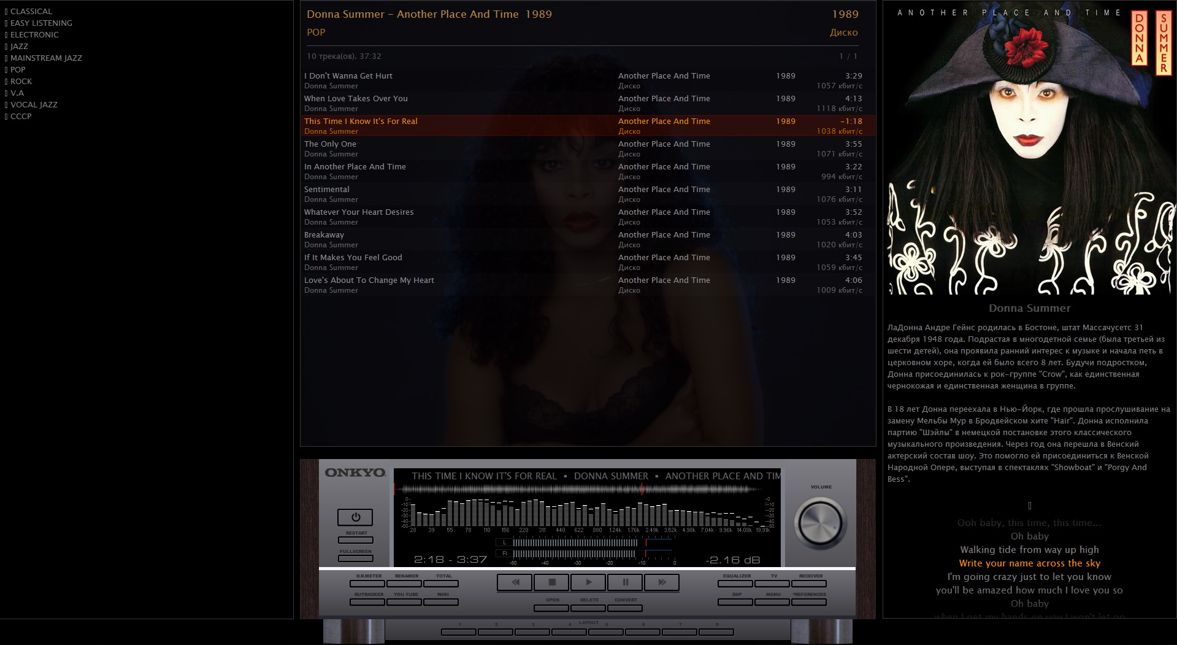Switch to layout 4 button
The height and width of the screenshot is (645, 1177).
(569, 632)
